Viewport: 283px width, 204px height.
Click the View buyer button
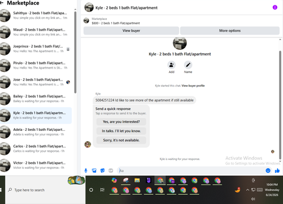131,31
